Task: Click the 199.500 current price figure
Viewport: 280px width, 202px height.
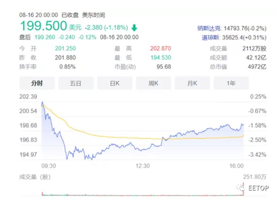Action: coord(43,26)
